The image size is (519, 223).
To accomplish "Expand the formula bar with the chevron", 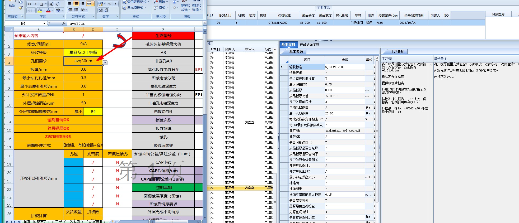I will point(204,23).
